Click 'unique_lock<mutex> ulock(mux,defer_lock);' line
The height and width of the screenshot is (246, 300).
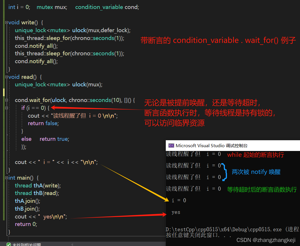tap(73, 30)
